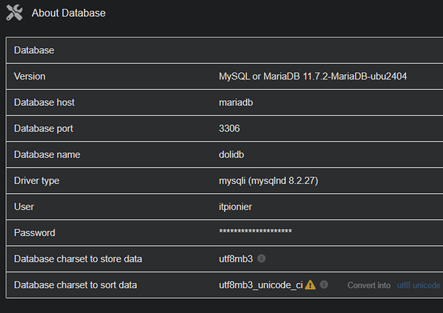Click the utf8mb3 charset value
The width and height of the screenshot is (443, 313).
coord(236,259)
